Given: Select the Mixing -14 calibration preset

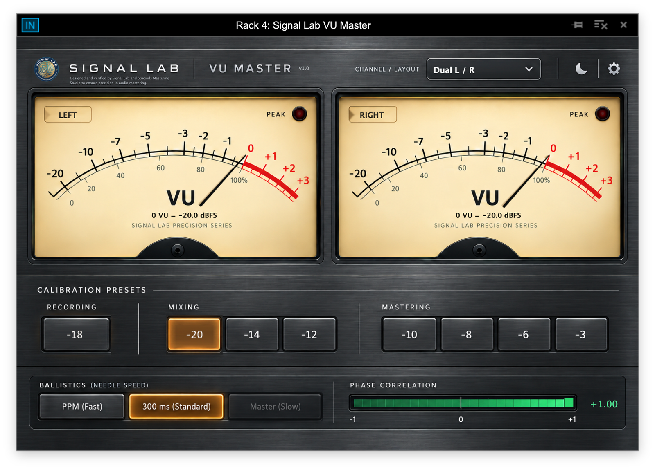Looking at the screenshot, I should (252, 334).
